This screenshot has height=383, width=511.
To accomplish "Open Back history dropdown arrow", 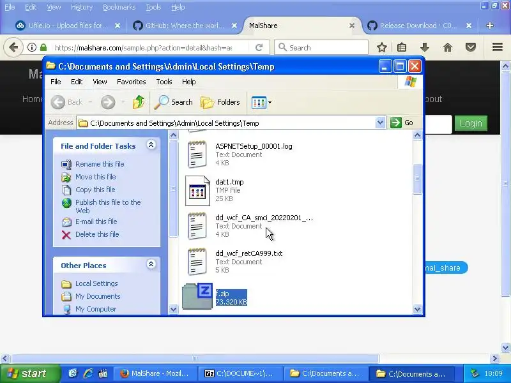I will 90,102.
